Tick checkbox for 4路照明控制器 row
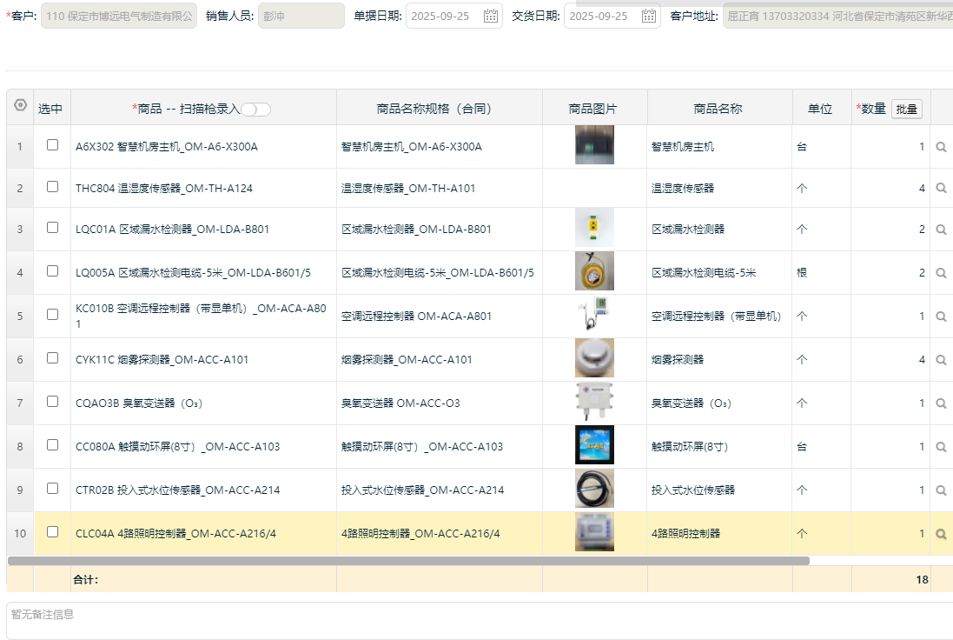Image resolution: width=953 pixels, height=640 pixels. click(x=52, y=532)
